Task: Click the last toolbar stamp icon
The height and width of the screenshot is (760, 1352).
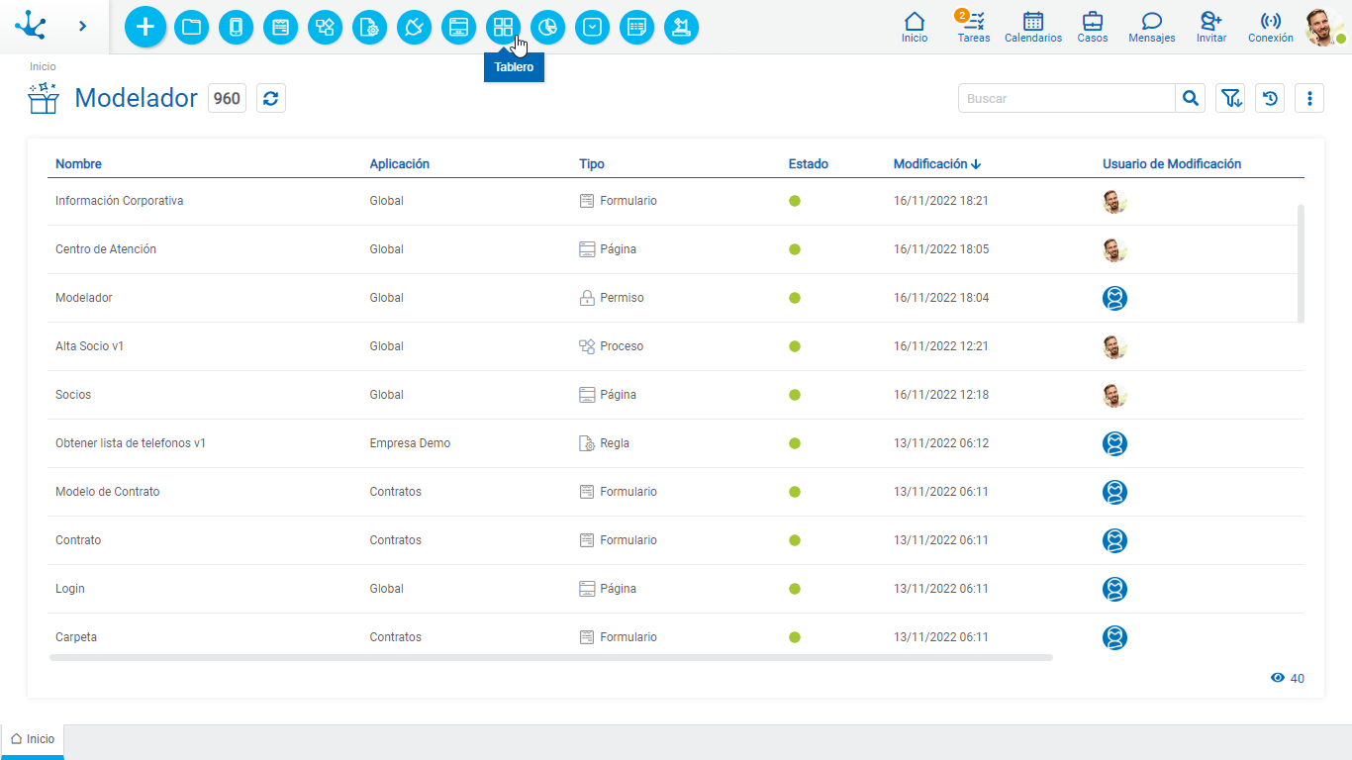Action: 681,27
